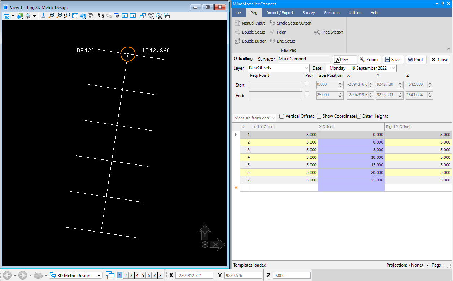Open the Surfaces ribbon tab
This screenshot has height=281, width=453.
click(x=331, y=13)
